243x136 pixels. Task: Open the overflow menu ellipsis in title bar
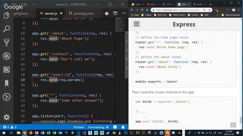pyautogui.click(x=35, y=5)
